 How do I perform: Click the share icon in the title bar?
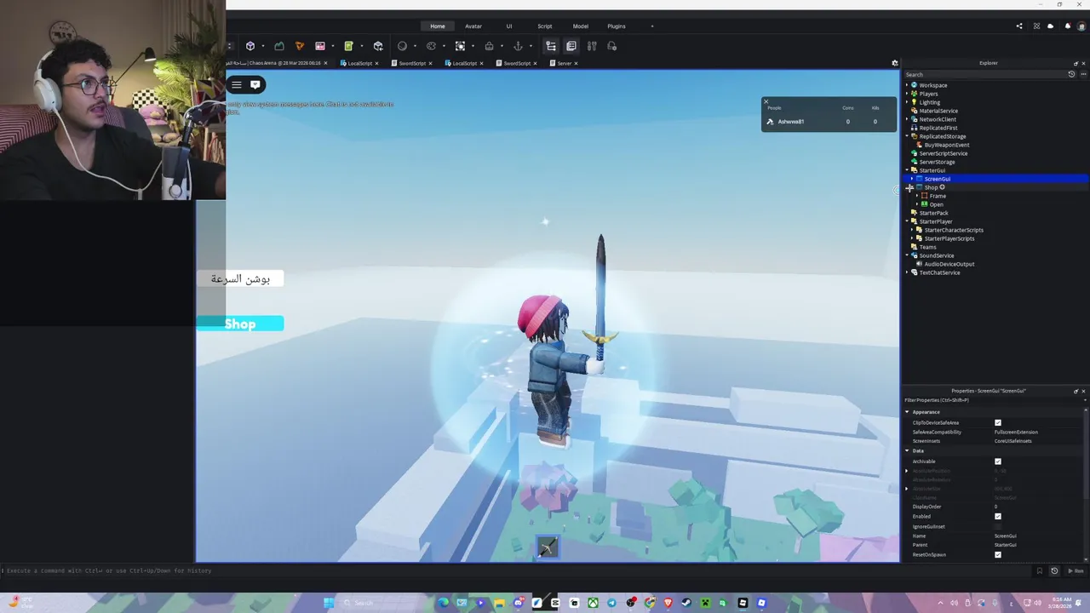pos(1019,26)
